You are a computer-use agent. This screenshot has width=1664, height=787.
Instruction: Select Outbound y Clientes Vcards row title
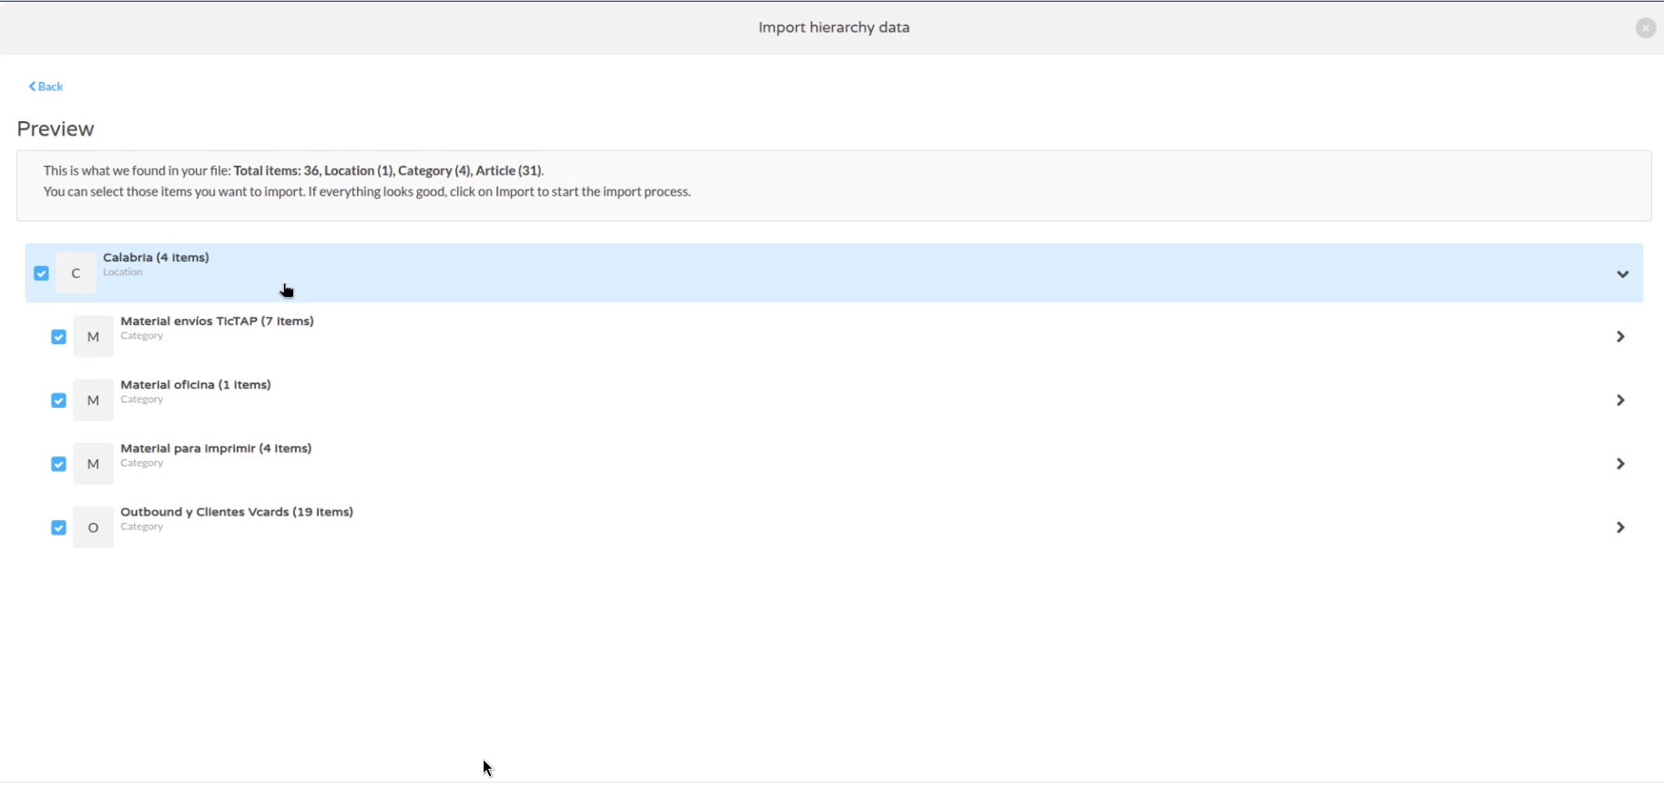click(237, 512)
